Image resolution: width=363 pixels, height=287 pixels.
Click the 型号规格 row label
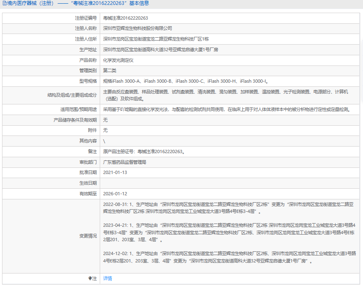88,81
